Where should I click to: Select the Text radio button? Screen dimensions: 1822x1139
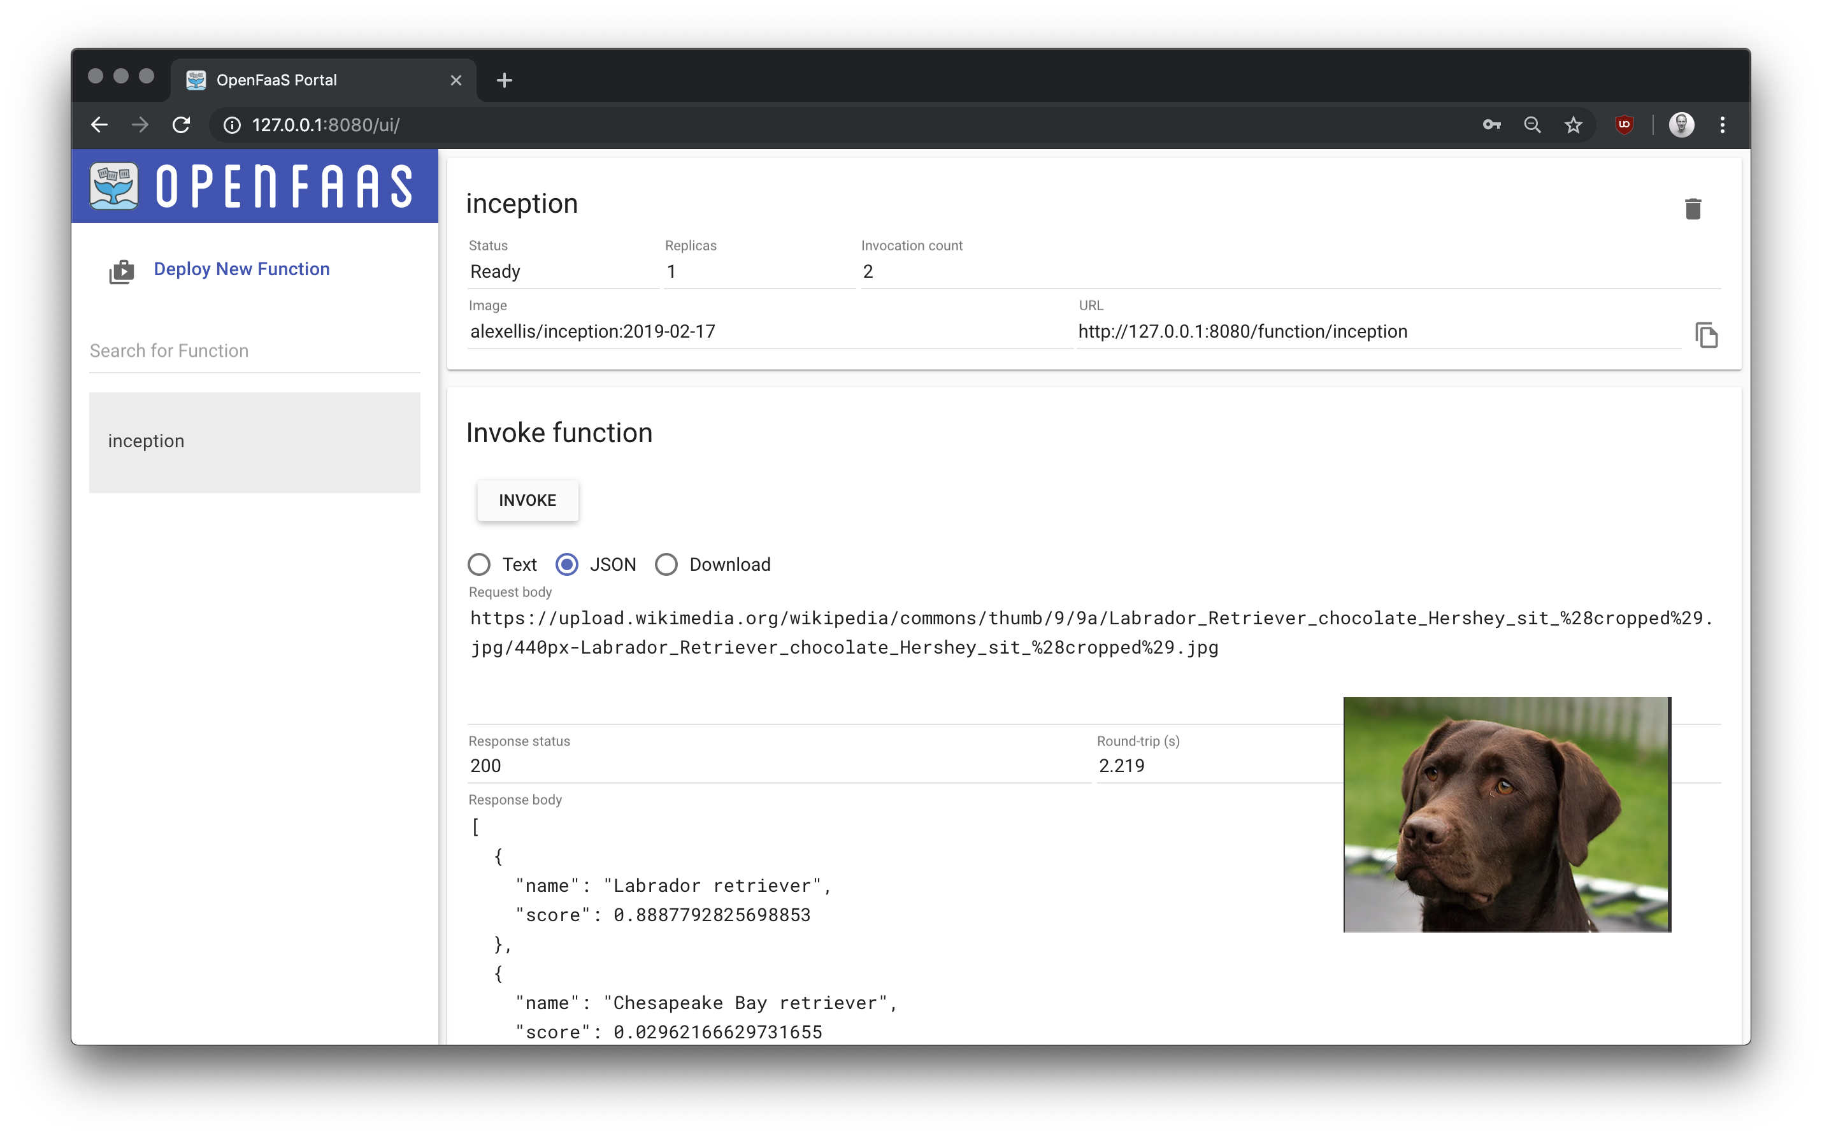[479, 564]
